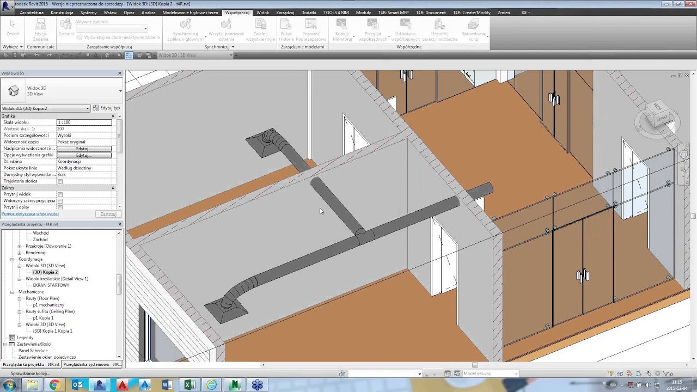697x392 pixels.
Task: Collapse the Grafika properties section
Action: [x=113, y=116]
